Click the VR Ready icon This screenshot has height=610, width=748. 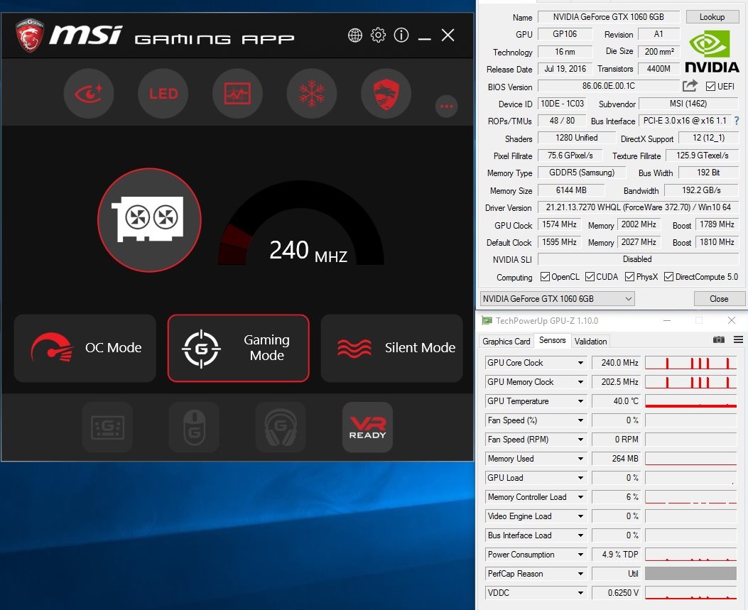367,427
